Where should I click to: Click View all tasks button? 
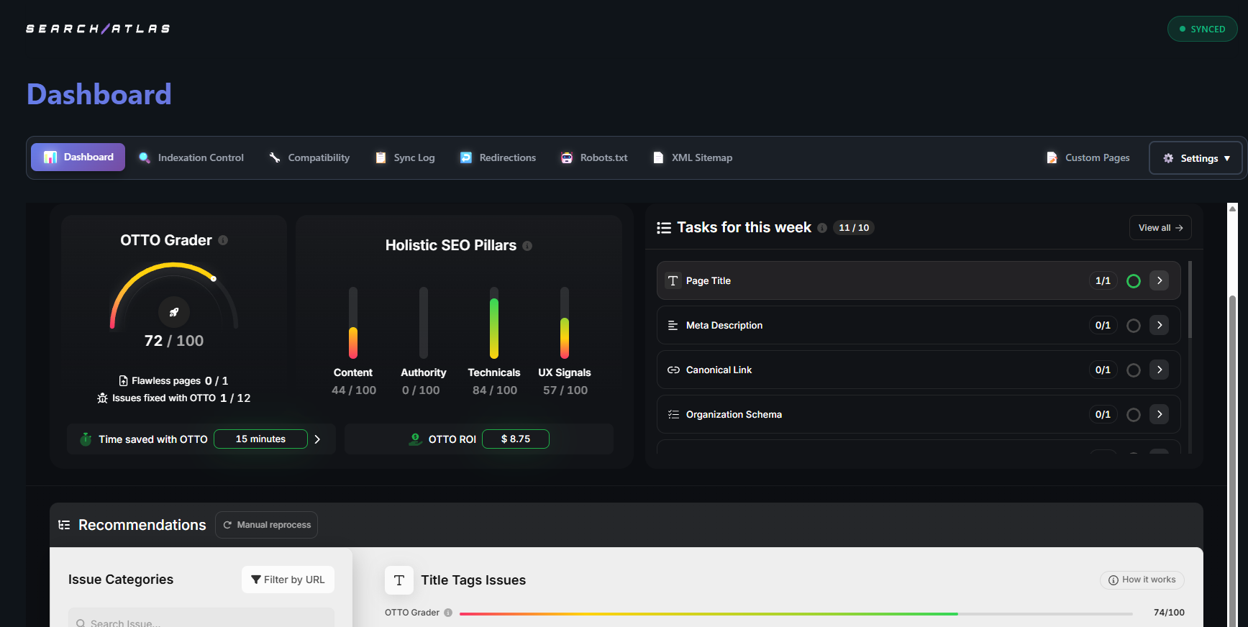pos(1160,228)
